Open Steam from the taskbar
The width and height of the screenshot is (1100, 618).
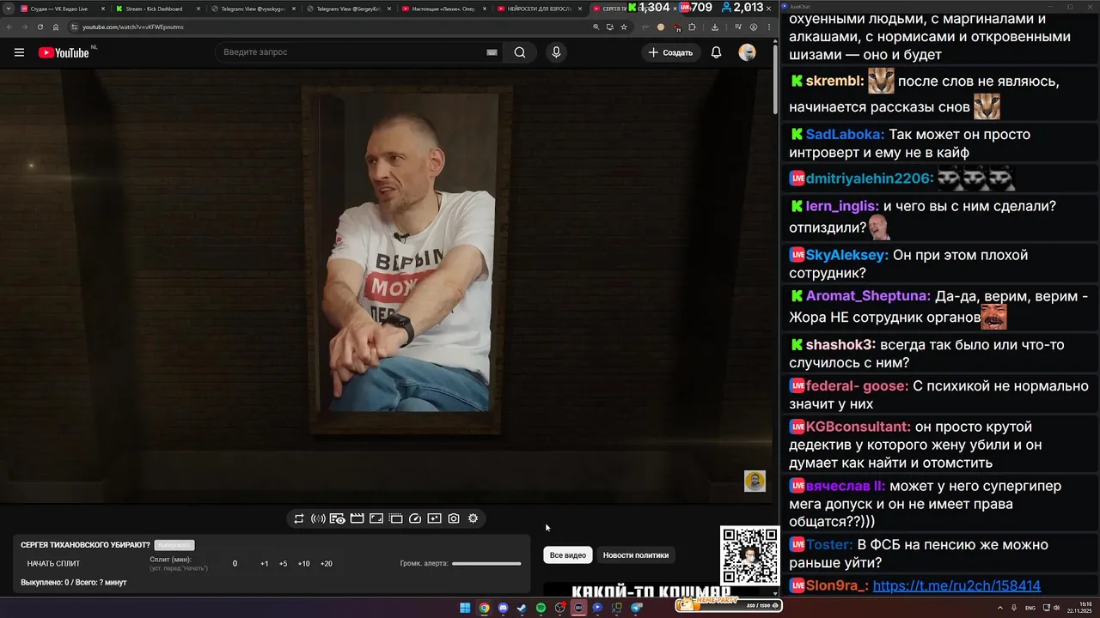click(x=522, y=608)
